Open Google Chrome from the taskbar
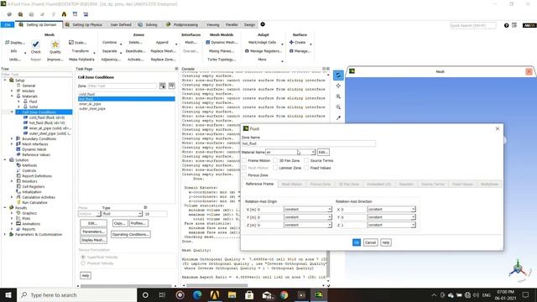 click(x=284, y=294)
